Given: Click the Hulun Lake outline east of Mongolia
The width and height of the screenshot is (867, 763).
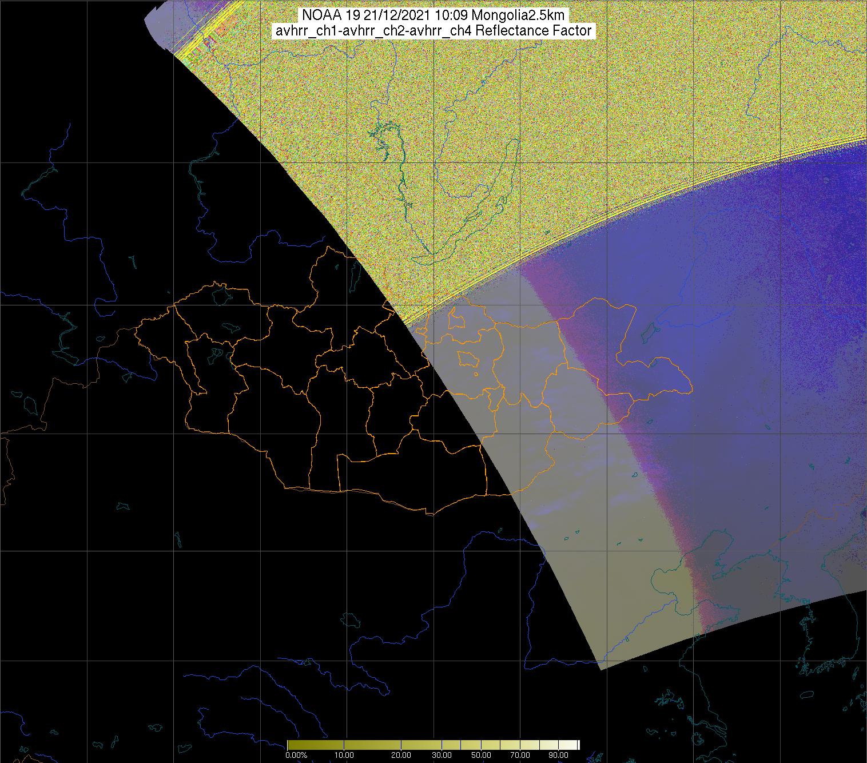Looking at the screenshot, I should (x=648, y=330).
